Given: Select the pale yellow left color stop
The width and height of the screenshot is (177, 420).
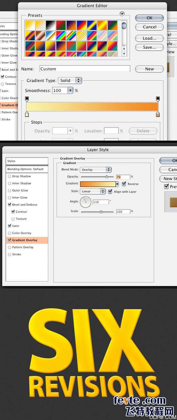Looking at the screenshot, I should [x=27, y=114].
